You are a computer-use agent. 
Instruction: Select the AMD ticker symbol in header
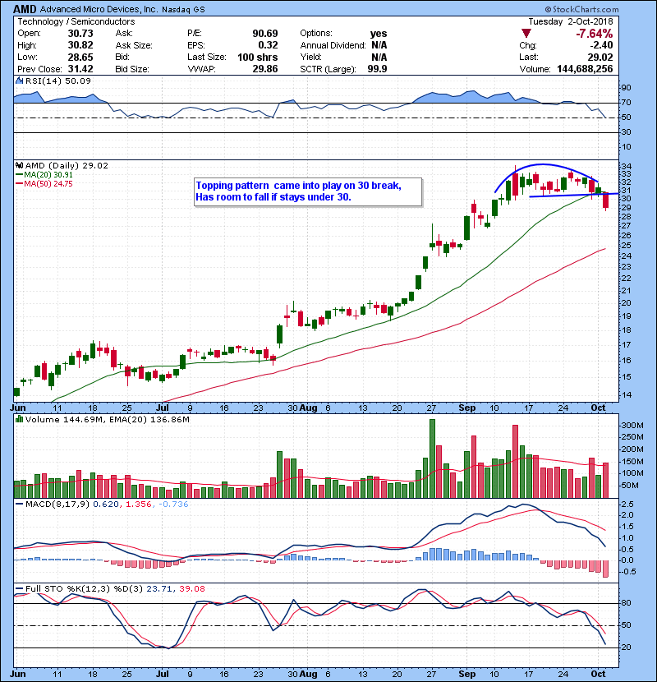pyautogui.click(x=25, y=9)
